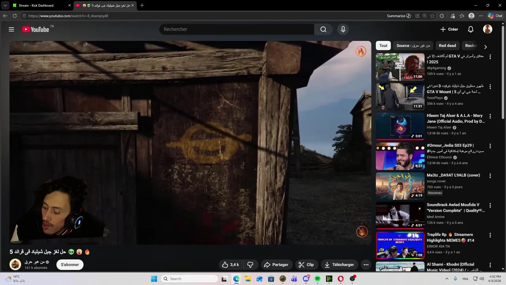Open Copilot Chat button

point(495,16)
